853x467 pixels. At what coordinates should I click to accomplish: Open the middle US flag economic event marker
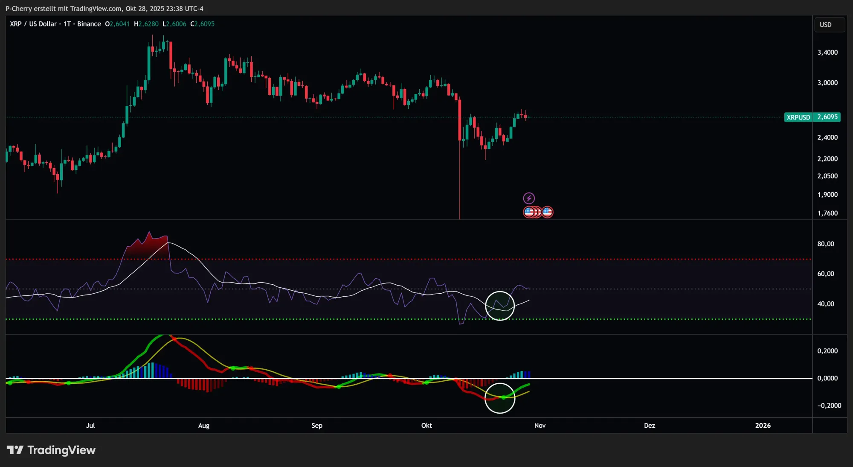536,212
